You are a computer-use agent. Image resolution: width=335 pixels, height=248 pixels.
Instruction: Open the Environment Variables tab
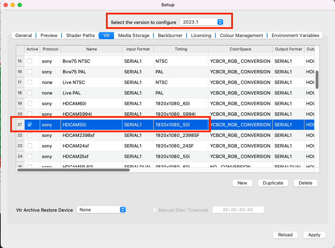pos(295,36)
